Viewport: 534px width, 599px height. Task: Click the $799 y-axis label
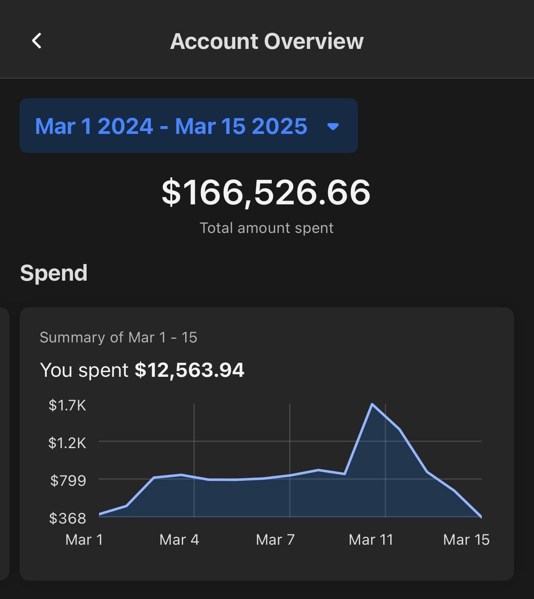[68, 481]
